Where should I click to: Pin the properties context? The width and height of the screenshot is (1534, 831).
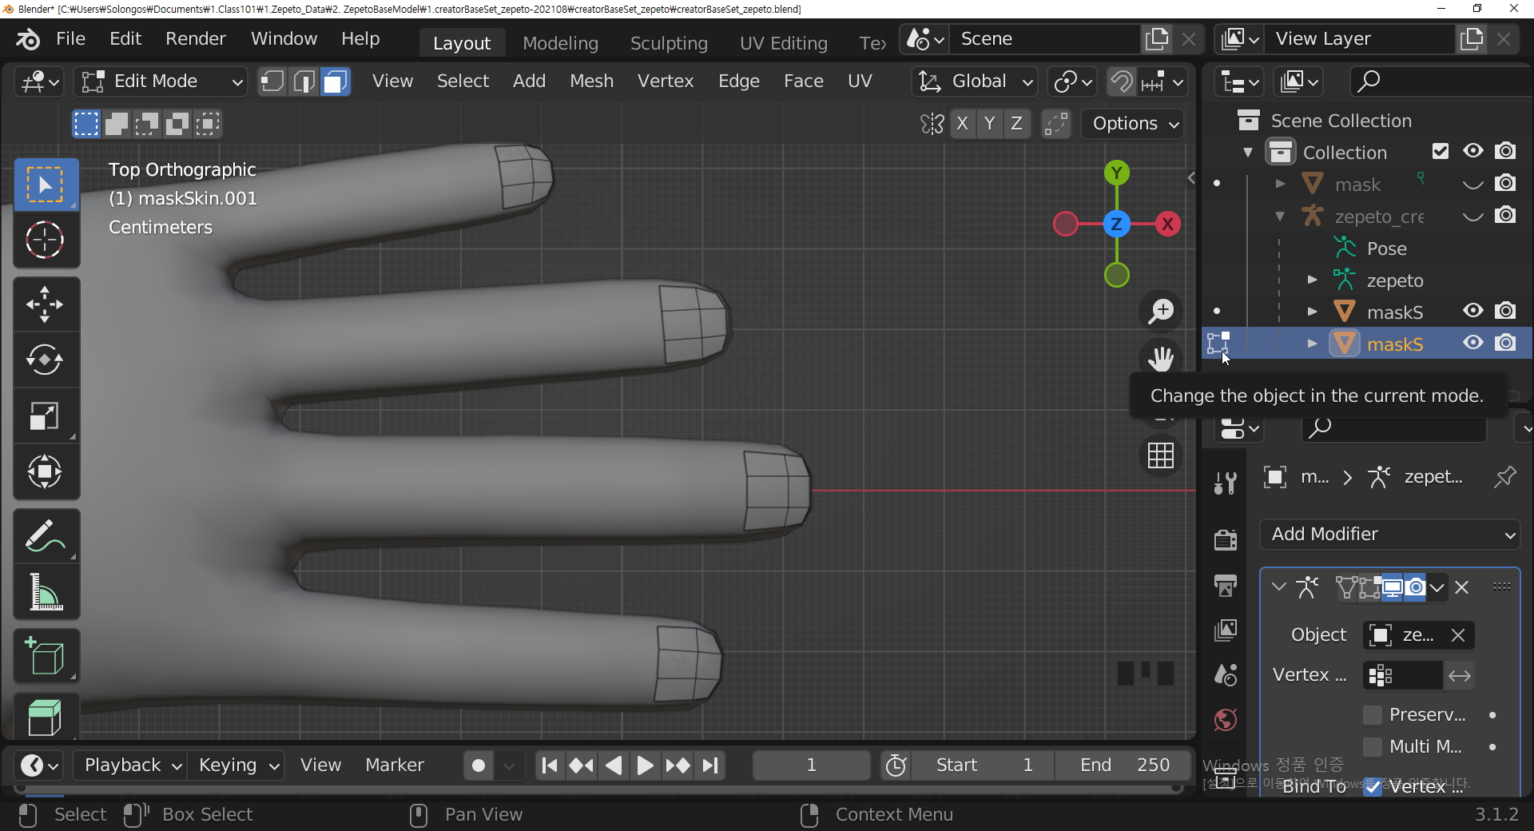coord(1505,477)
